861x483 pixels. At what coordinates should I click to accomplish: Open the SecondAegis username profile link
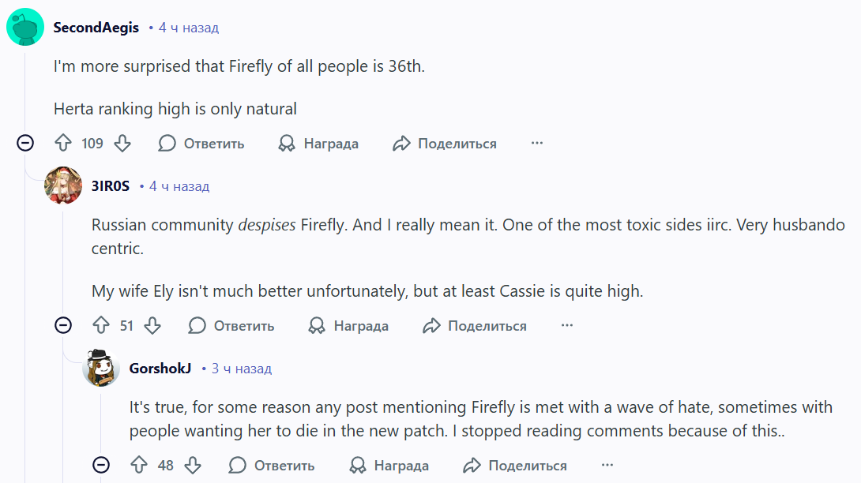(96, 28)
